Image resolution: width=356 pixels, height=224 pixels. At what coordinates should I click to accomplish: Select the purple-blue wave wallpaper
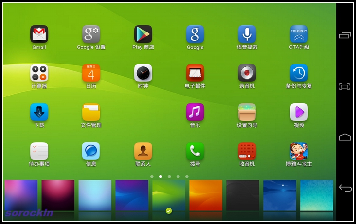[x=132, y=195]
